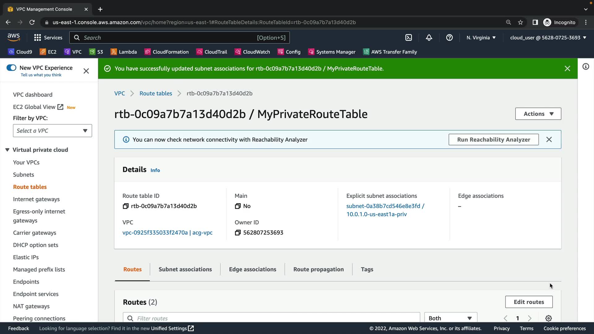Open the Actions dropdown menu
Viewport: 594px width, 334px height.
tap(538, 114)
